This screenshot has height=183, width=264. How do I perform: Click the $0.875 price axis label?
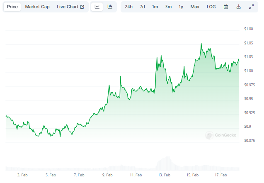pyautogui.click(x=249, y=140)
